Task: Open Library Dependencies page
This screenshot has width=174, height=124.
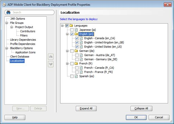Action: 23,40
